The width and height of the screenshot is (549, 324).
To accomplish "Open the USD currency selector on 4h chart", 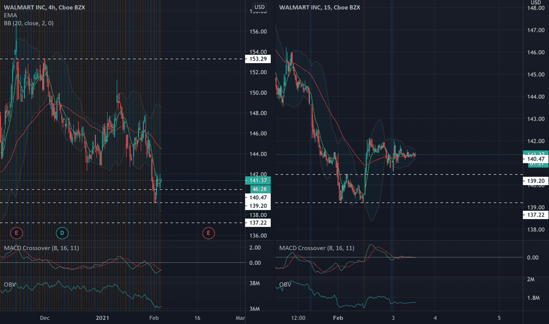I will click(x=259, y=7).
